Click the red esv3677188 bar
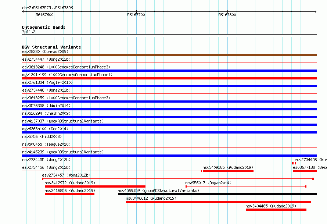The width and height of the screenshot is (327, 224). point(305,171)
